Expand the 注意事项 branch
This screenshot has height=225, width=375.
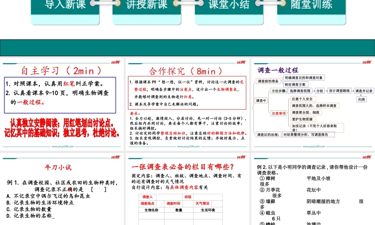(279, 113)
